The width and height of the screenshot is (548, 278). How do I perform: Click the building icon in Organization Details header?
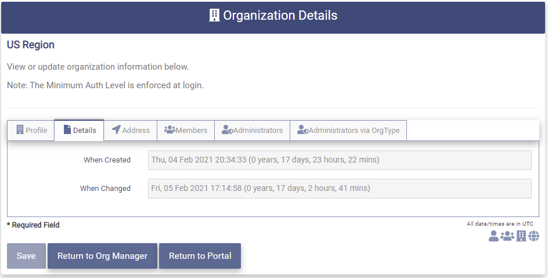(214, 15)
